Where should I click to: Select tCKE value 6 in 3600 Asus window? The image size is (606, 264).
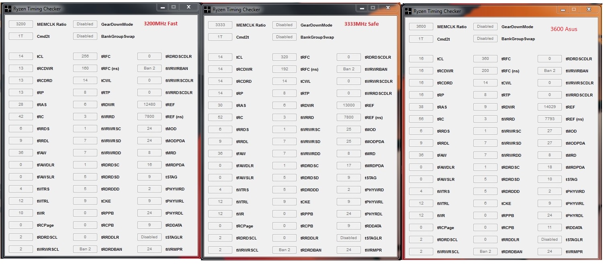click(485, 203)
